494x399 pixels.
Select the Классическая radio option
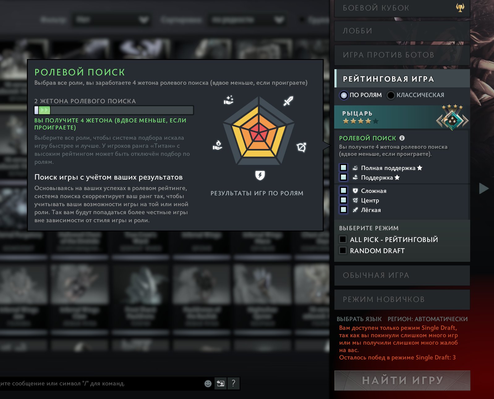coord(391,95)
